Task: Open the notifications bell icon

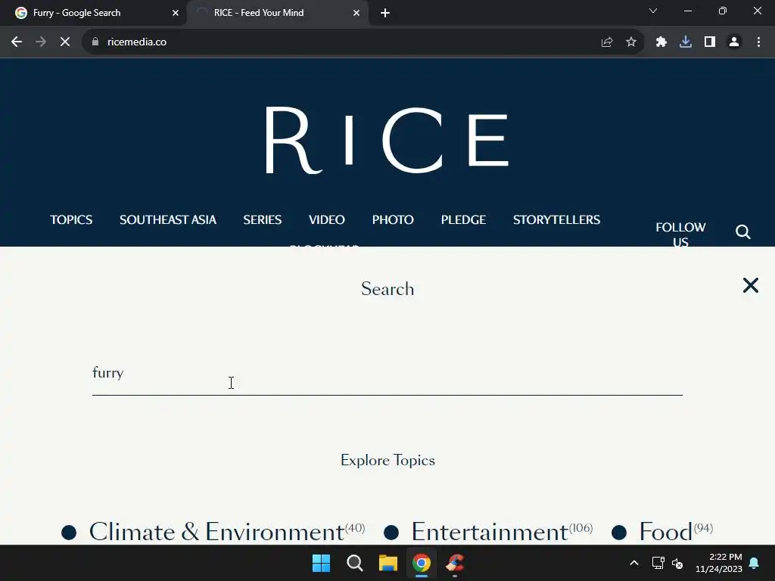Action: (755, 563)
